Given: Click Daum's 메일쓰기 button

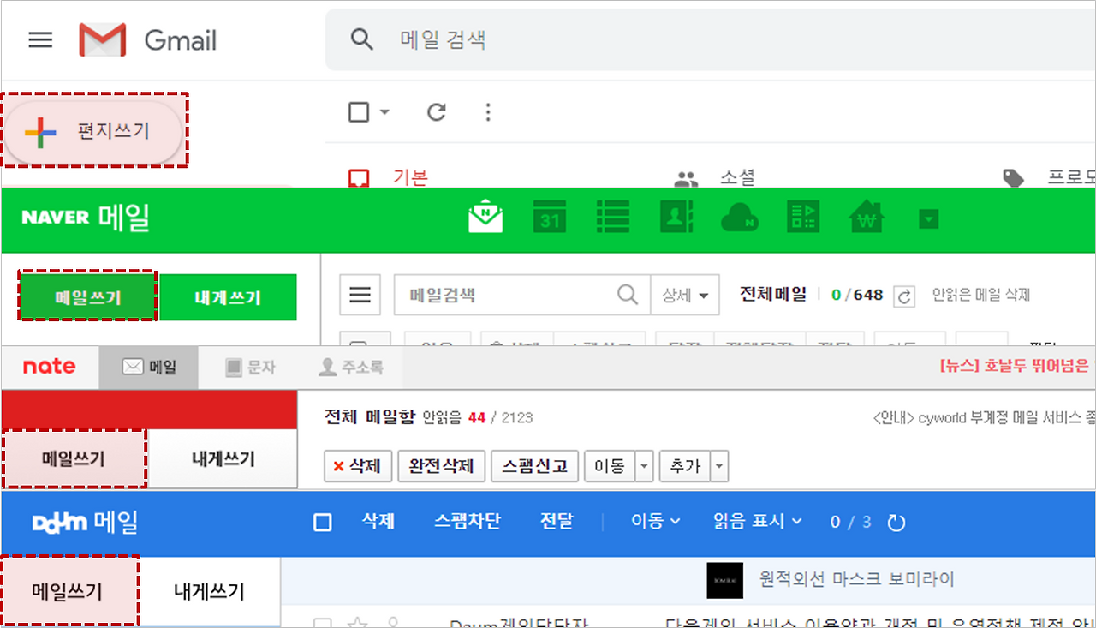Looking at the screenshot, I should click(68, 590).
